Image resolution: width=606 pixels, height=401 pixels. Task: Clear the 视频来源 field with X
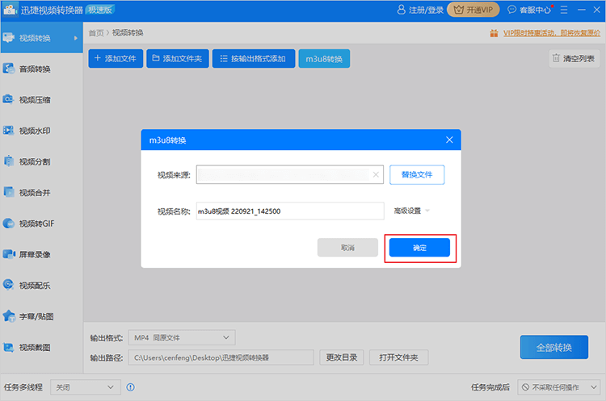(x=376, y=174)
